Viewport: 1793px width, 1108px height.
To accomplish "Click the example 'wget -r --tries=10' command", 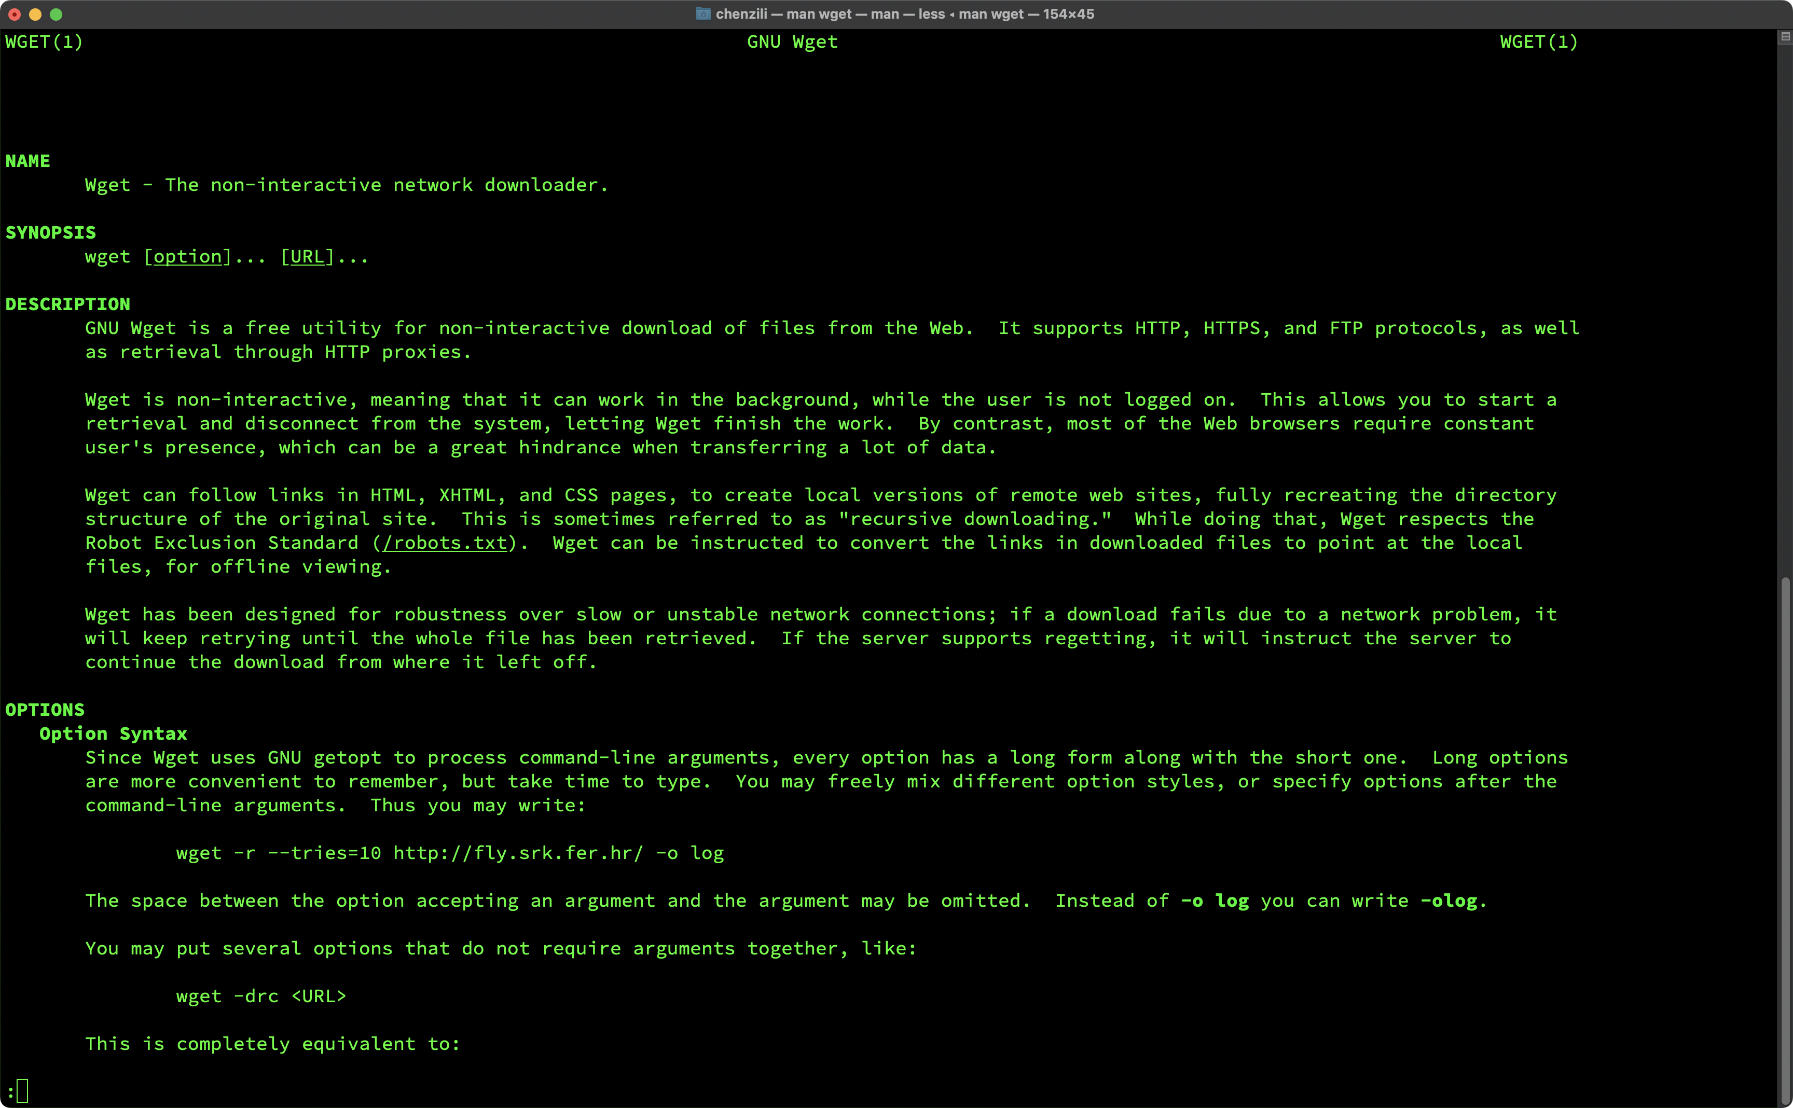I will 450,853.
